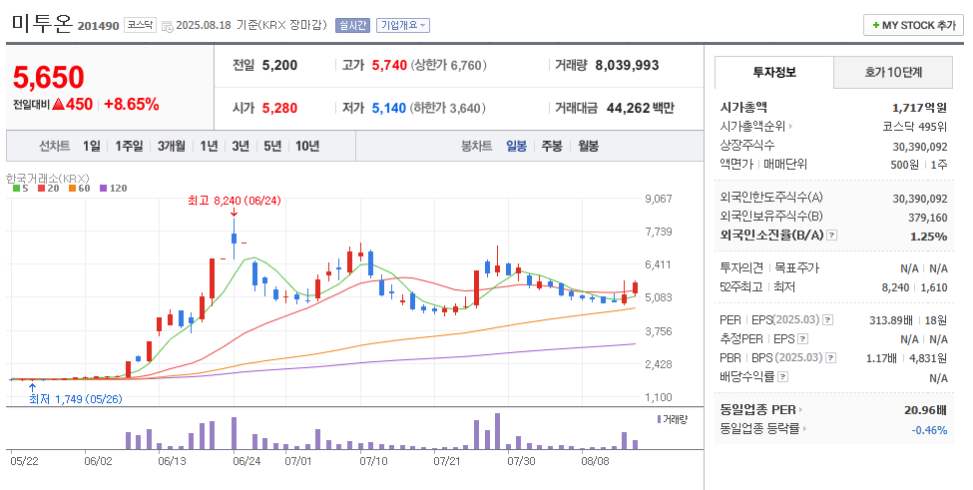Image resolution: width=973 pixels, height=490 pixels.
Task: Click help icon next to 외국인소진율(B/A)
Action: pyautogui.click(x=832, y=236)
